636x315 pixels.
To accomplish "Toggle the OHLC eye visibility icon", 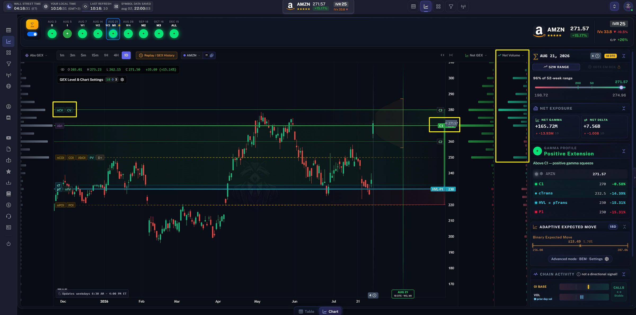I will [x=63, y=70].
